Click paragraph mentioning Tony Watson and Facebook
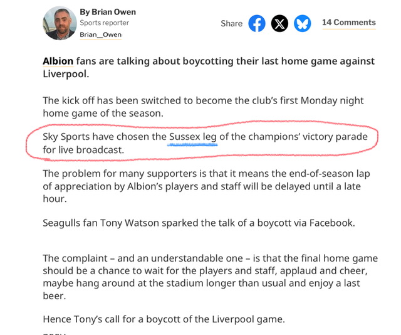The image size is (401, 335). click(199, 223)
